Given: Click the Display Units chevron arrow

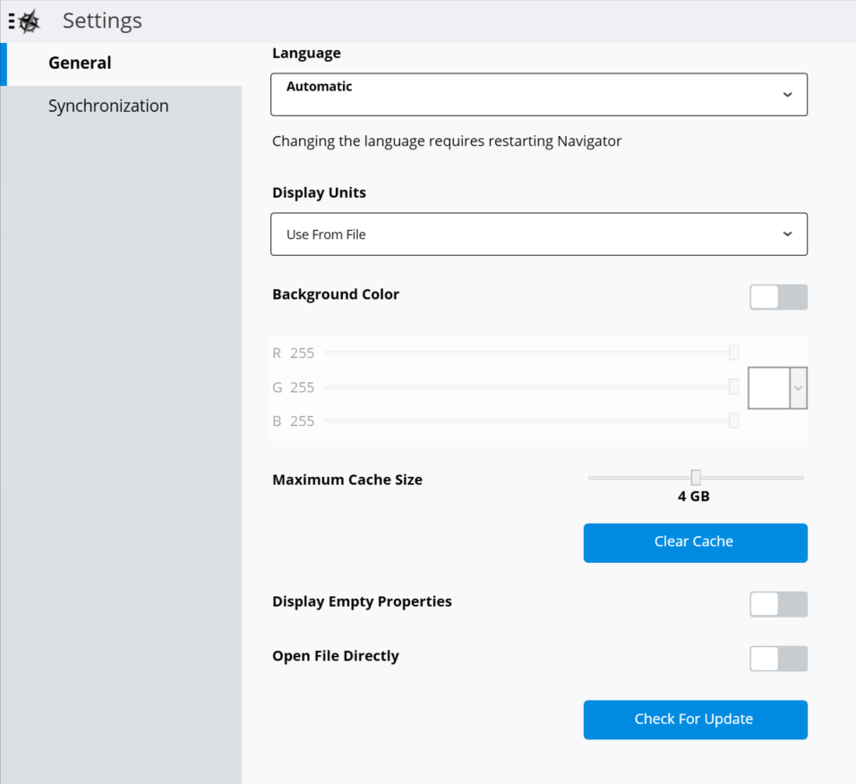Looking at the screenshot, I should [787, 234].
